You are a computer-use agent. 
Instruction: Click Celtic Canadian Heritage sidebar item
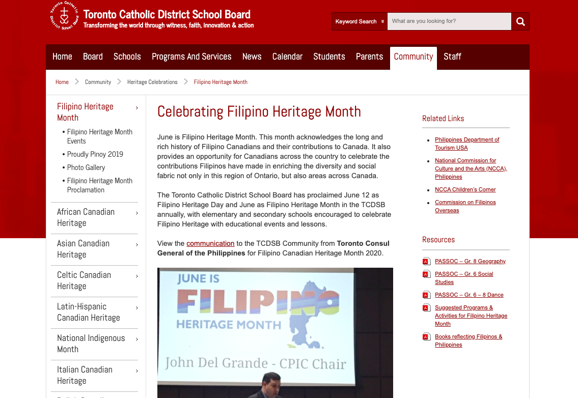84,280
